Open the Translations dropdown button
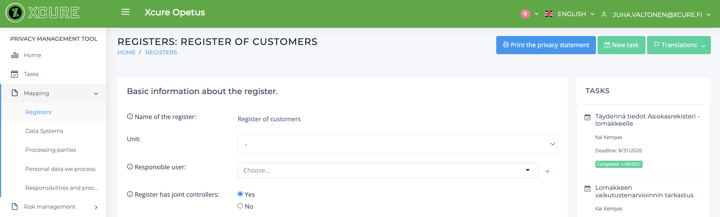 678,45
